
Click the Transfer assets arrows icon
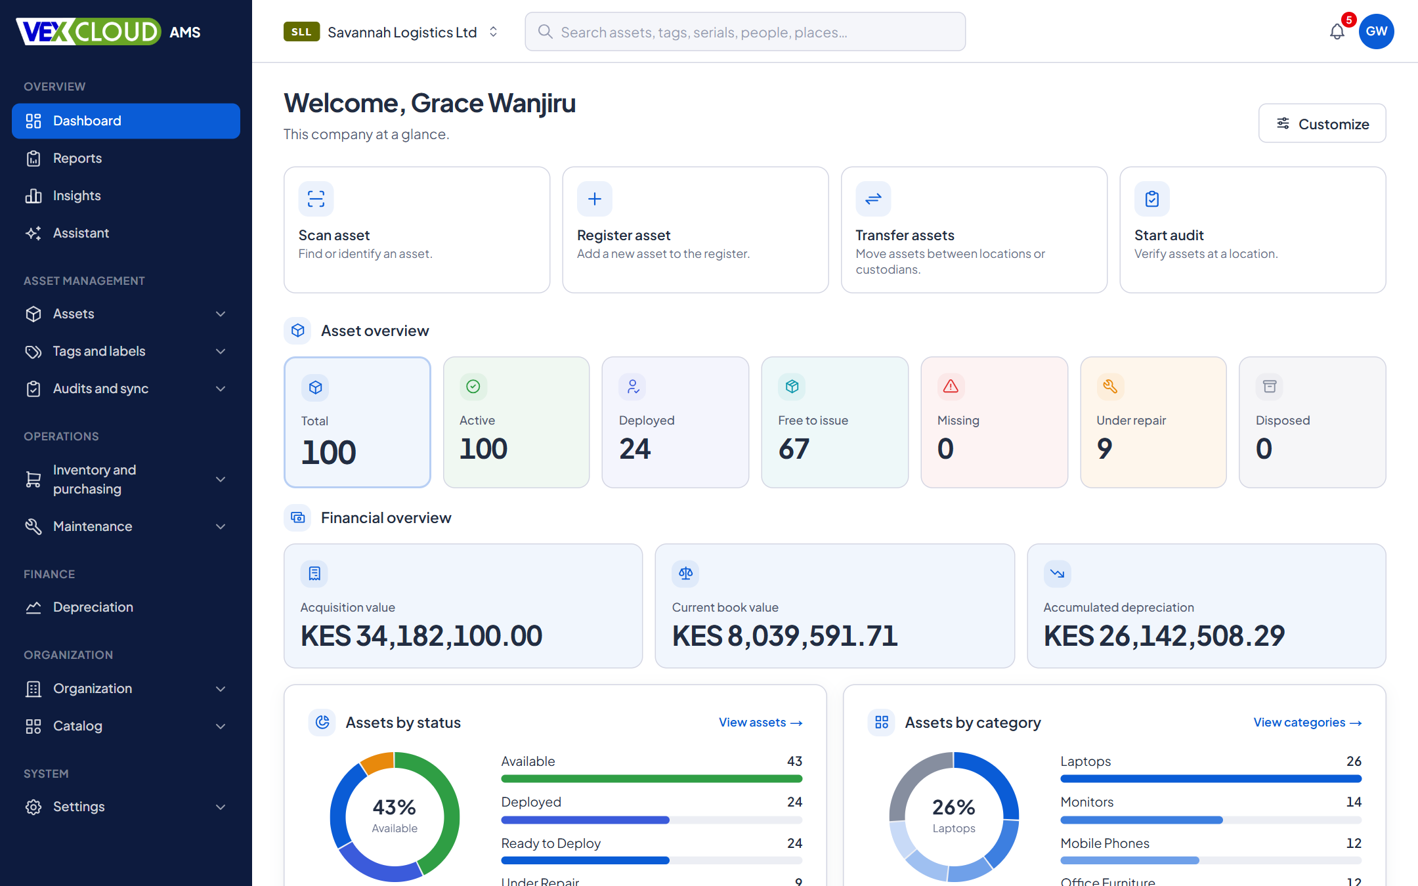[x=873, y=199]
